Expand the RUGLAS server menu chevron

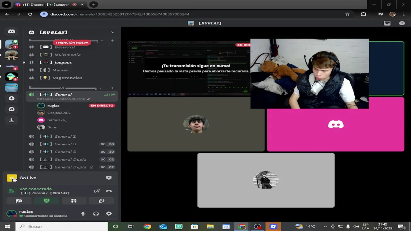click(x=112, y=32)
